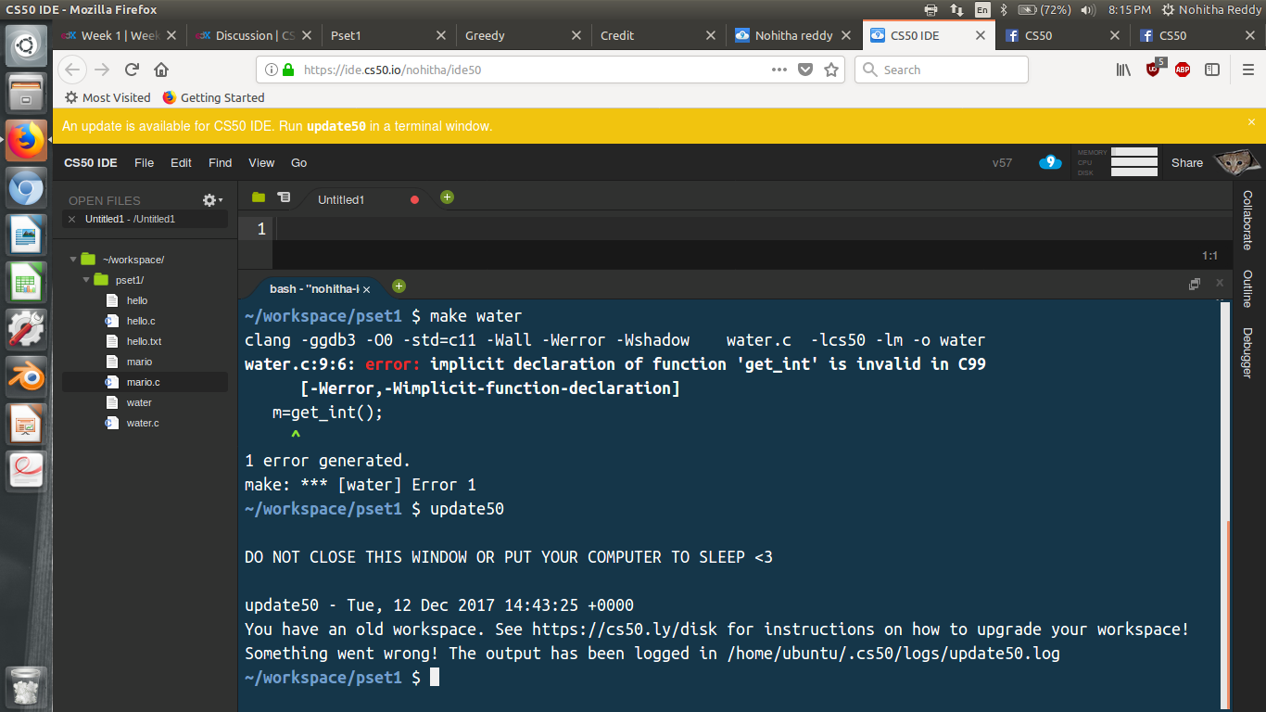
Task: Open the Find menu in CS50 IDE
Action: [x=220, y=162]
